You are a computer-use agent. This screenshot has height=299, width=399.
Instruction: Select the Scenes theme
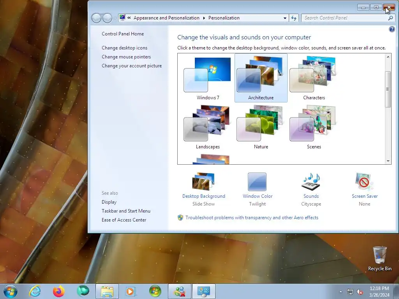click(314, 127)
